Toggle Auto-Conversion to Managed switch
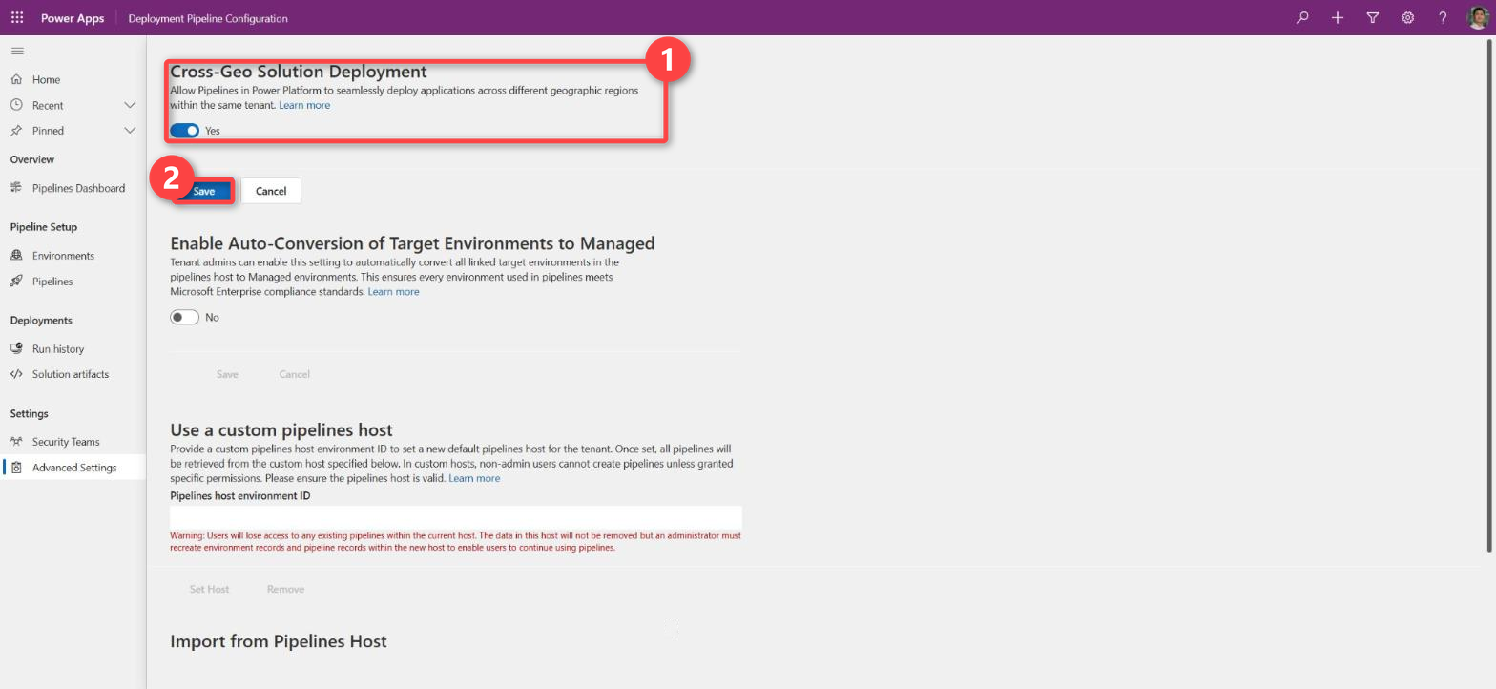 [x=184, y=317]
